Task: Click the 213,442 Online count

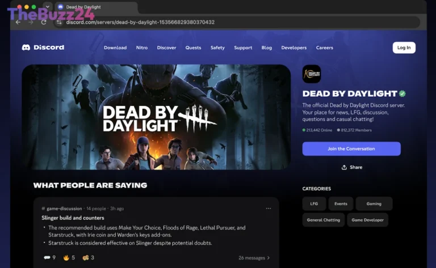Action: tap(317, 130)
